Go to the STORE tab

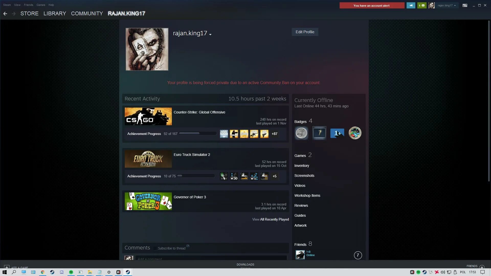point(29,14)
